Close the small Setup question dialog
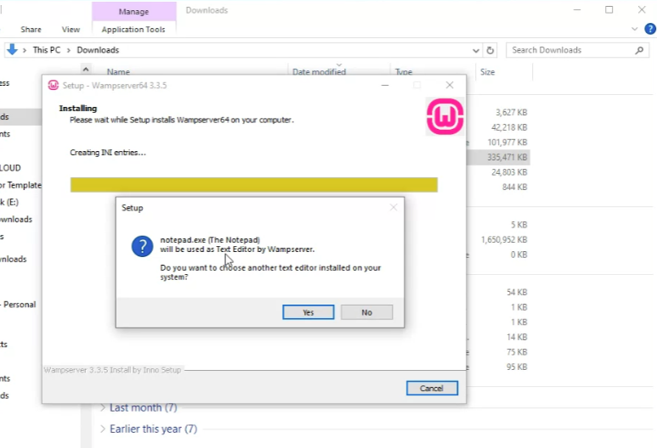 click(x=393, y=208)
